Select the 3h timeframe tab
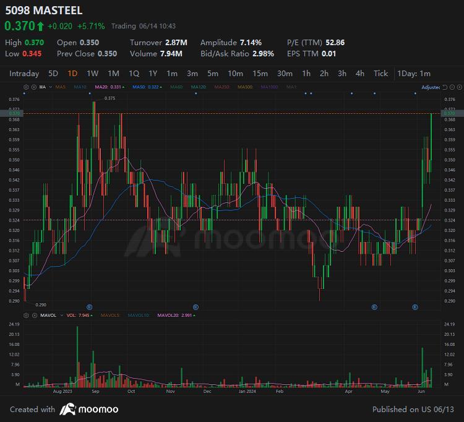Image resolution: width=464 pixels, height=422 pixels. [x=342, y=74]
